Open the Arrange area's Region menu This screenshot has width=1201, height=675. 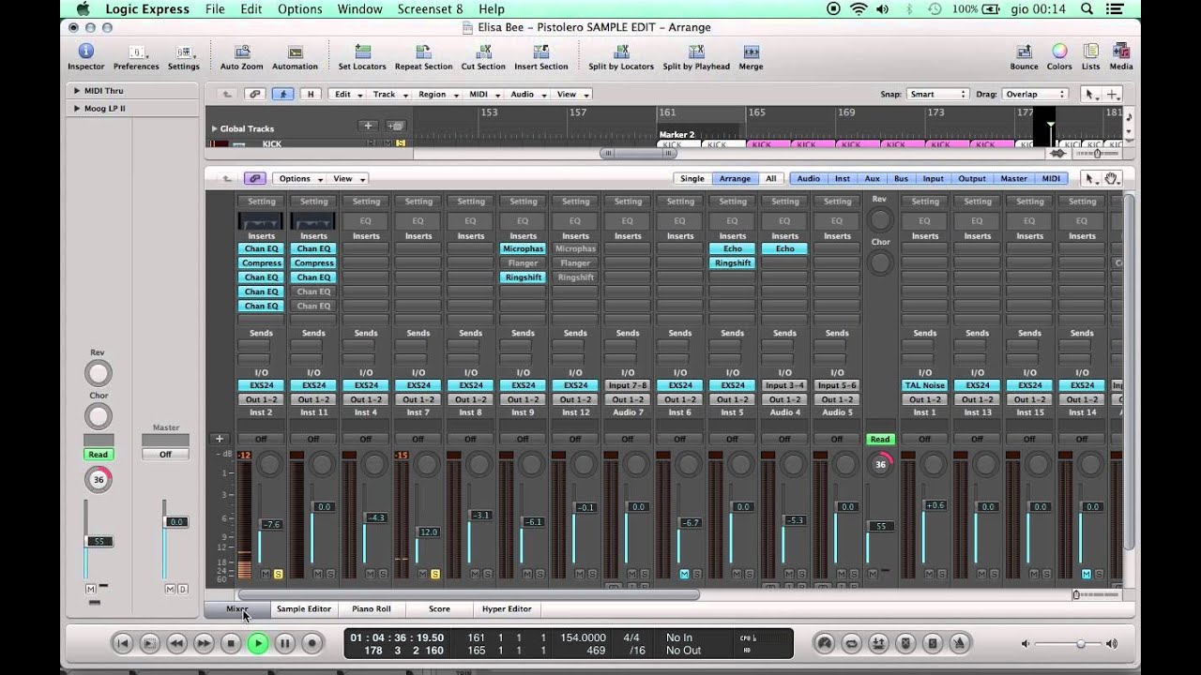(438, 94)
